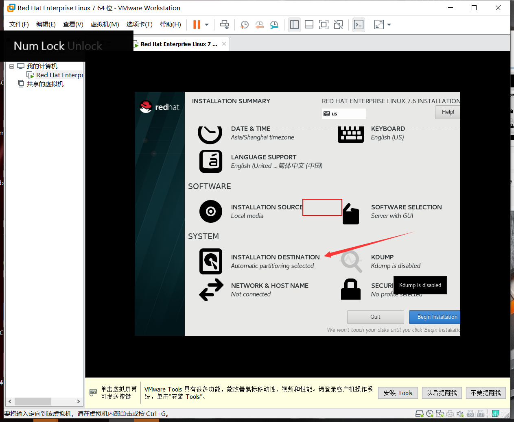This screenshot has width=514, height=422.
Task: Open the 虚拟机(M) menu
Action: (105, 24)
